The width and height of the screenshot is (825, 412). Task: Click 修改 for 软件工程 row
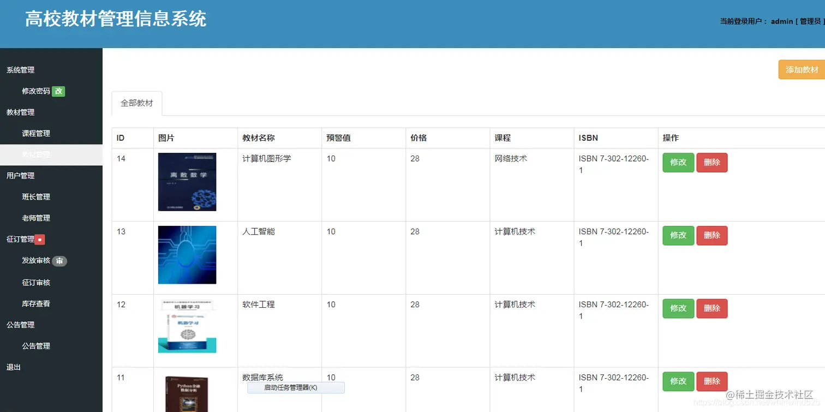[x=678, y=308]
